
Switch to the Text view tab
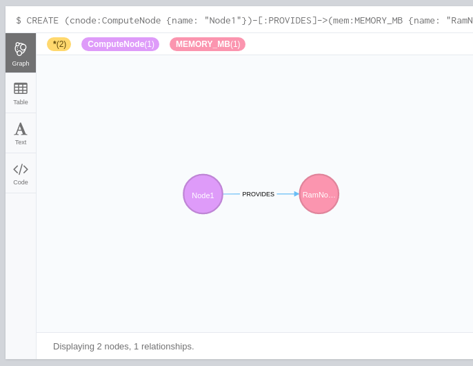pos(21,133)
